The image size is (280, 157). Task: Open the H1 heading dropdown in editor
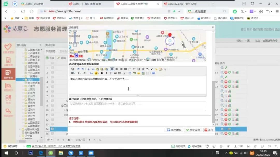coord(73,73)
